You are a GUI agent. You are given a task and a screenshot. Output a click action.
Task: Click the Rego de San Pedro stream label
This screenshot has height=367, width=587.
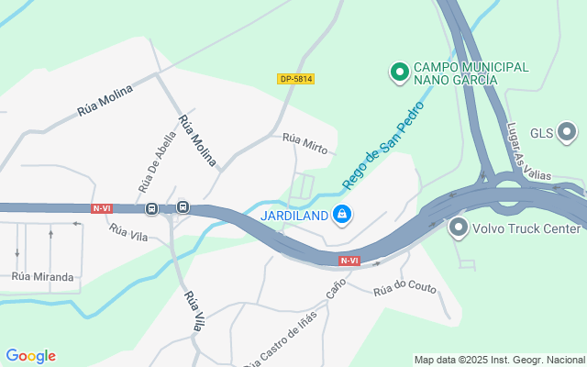pyautogui.click(x=383, y=145)
